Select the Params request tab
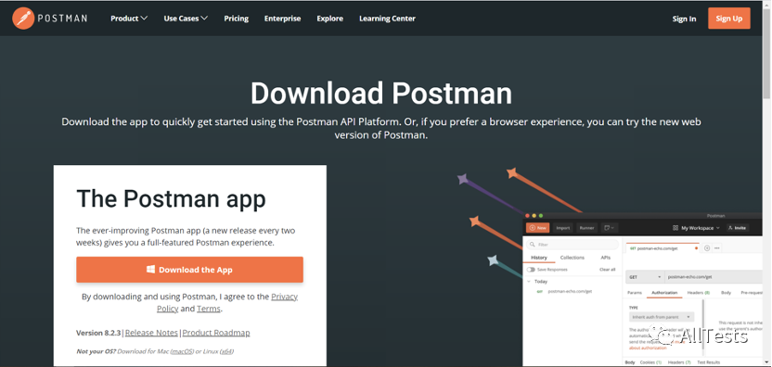The width and height of the screenshot is (772, 367). click(635, 293)
